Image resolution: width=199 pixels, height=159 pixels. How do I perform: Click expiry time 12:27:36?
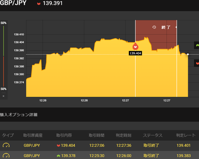click(124, 145)
